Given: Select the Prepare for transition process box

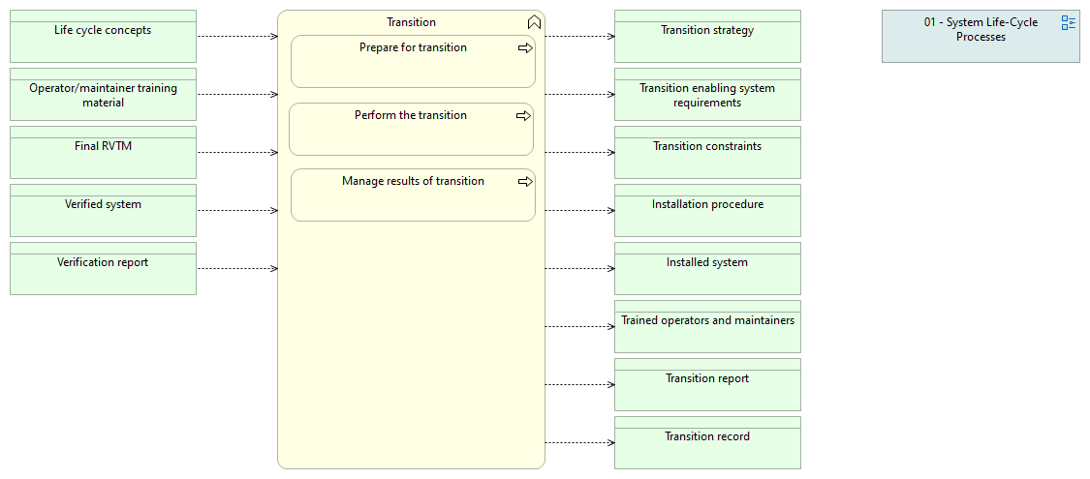Looking at the screenshot, I should pos(413,62).
